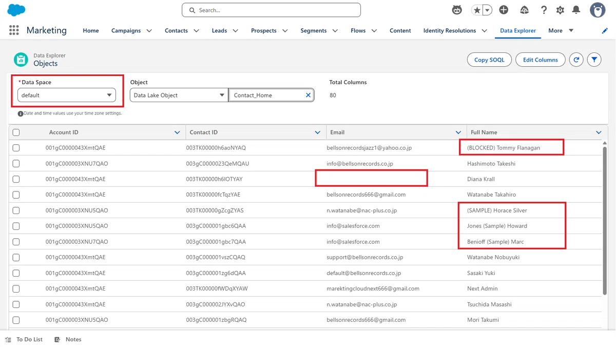616x347 pixels.
Task: Open the Setup gear icon
Action: tap(560, 10)
